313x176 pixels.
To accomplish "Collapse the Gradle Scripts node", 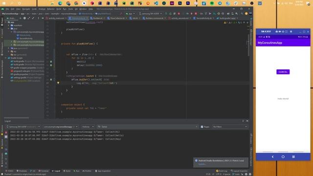I will [5, 58].
